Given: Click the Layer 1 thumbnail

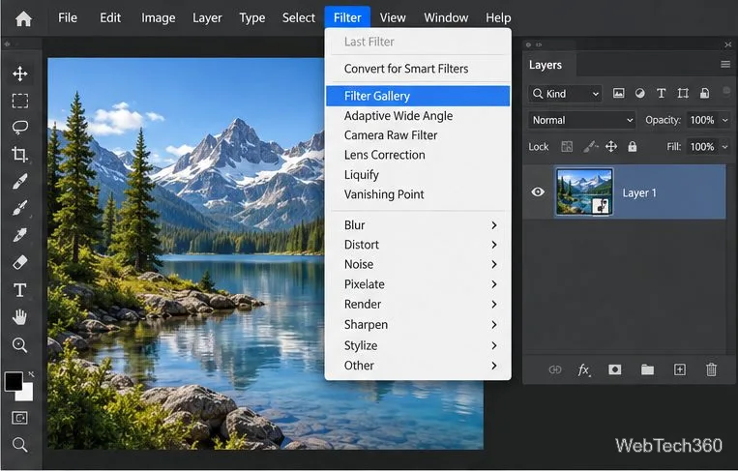Looking at the screenshot, I should click(x=584, y=191).
